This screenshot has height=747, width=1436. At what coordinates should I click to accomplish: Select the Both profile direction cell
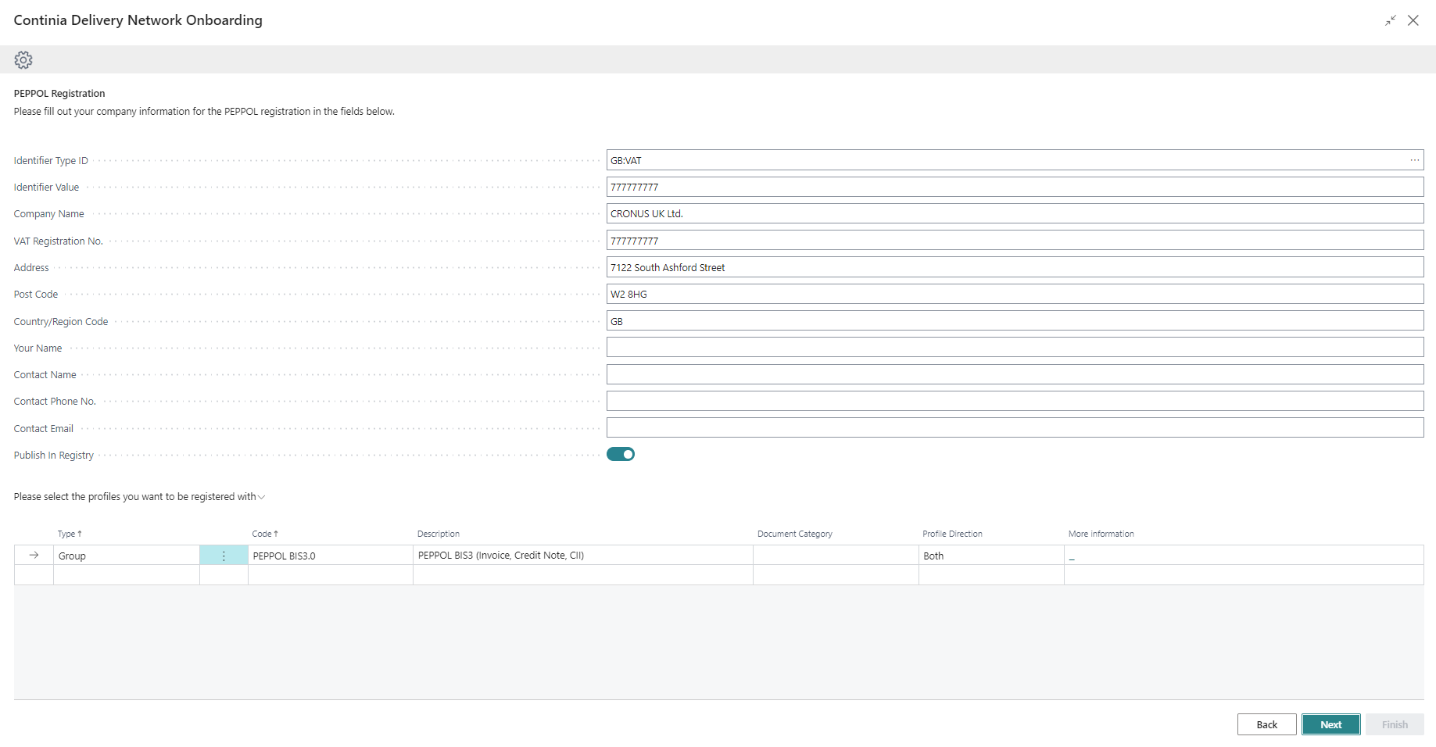pyautogui.click(x=991, y=556)
